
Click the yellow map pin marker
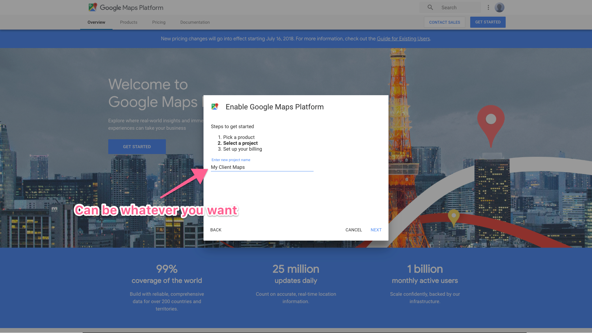point(454,217)
